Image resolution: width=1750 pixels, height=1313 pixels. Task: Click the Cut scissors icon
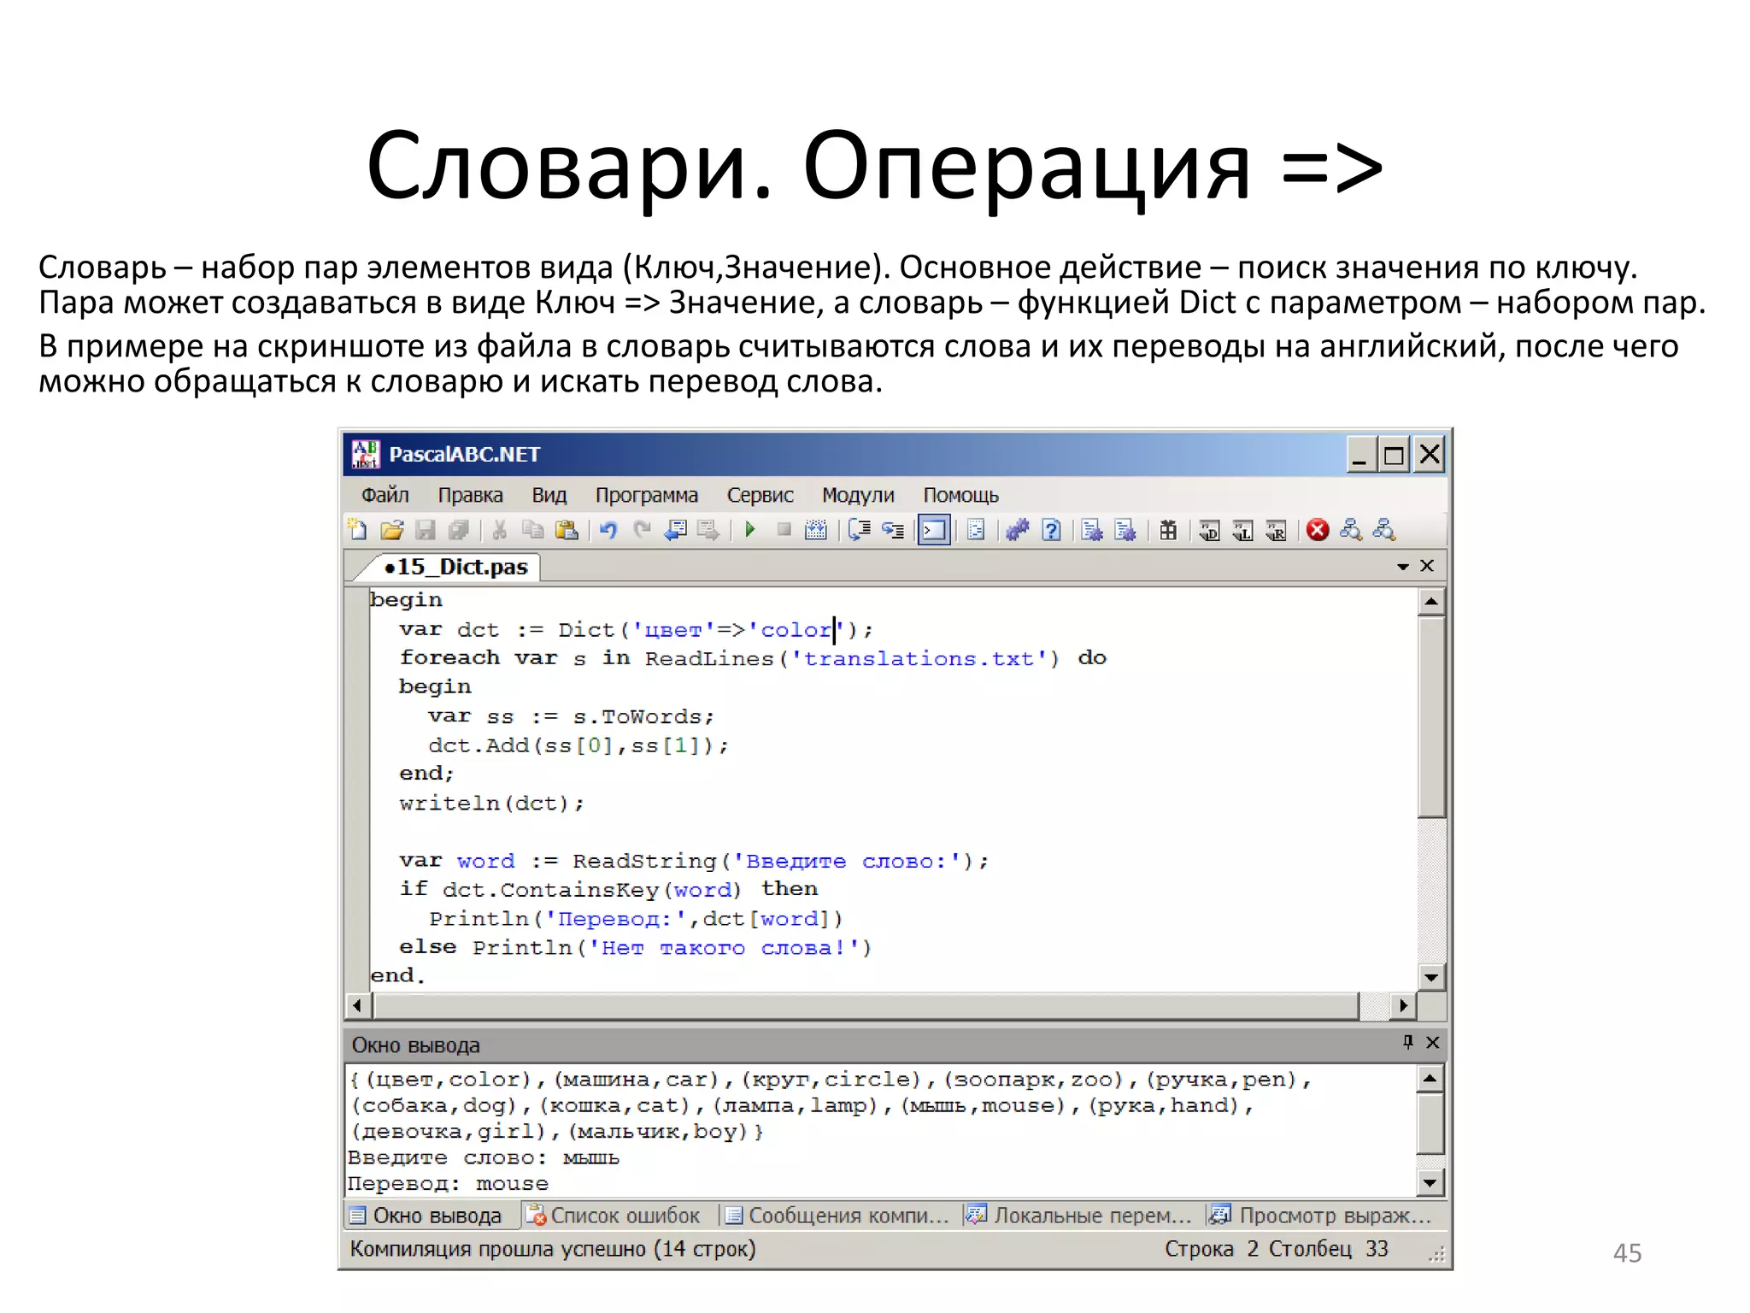(500, 530)
